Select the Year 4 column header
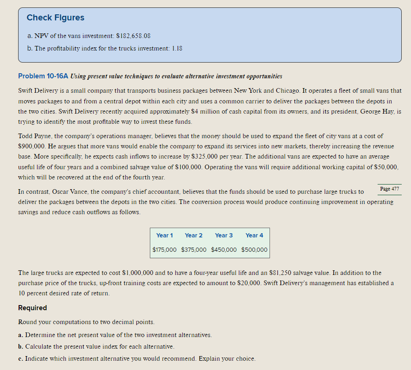 point(254,235)
